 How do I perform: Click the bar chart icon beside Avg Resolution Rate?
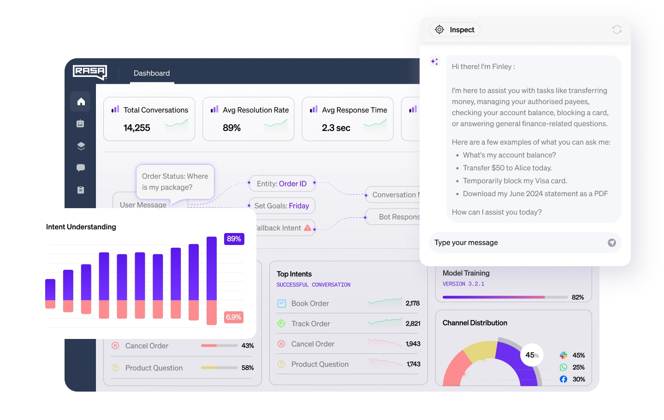214,110
